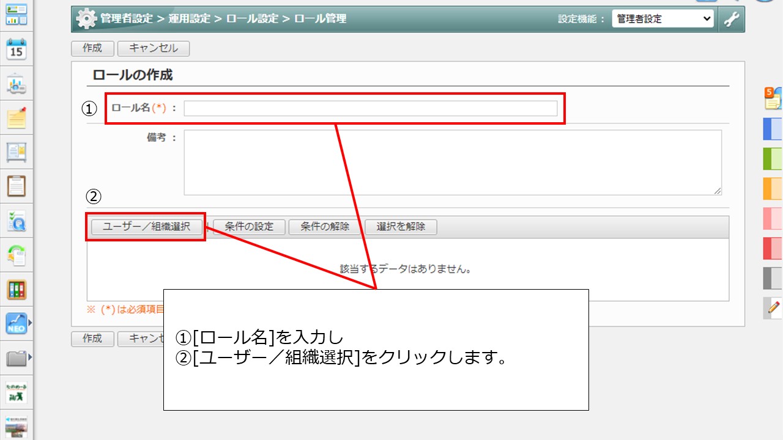Go to ロール設定 in the breadcrumb
783x440 pixels.
tap(252, 19)
